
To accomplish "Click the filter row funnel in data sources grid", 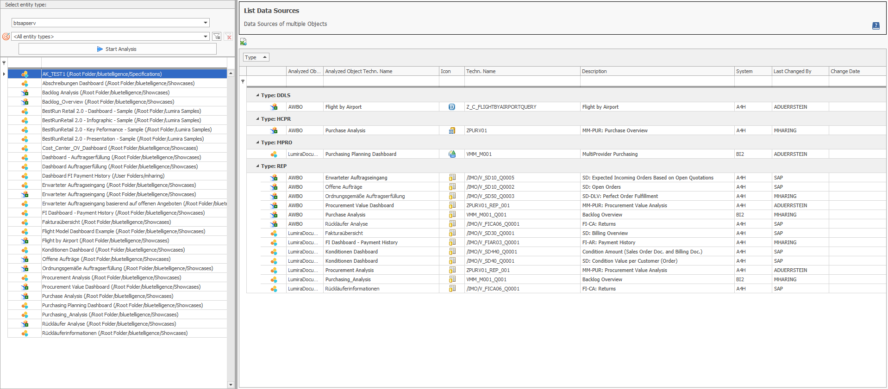I will click(243, 81).
